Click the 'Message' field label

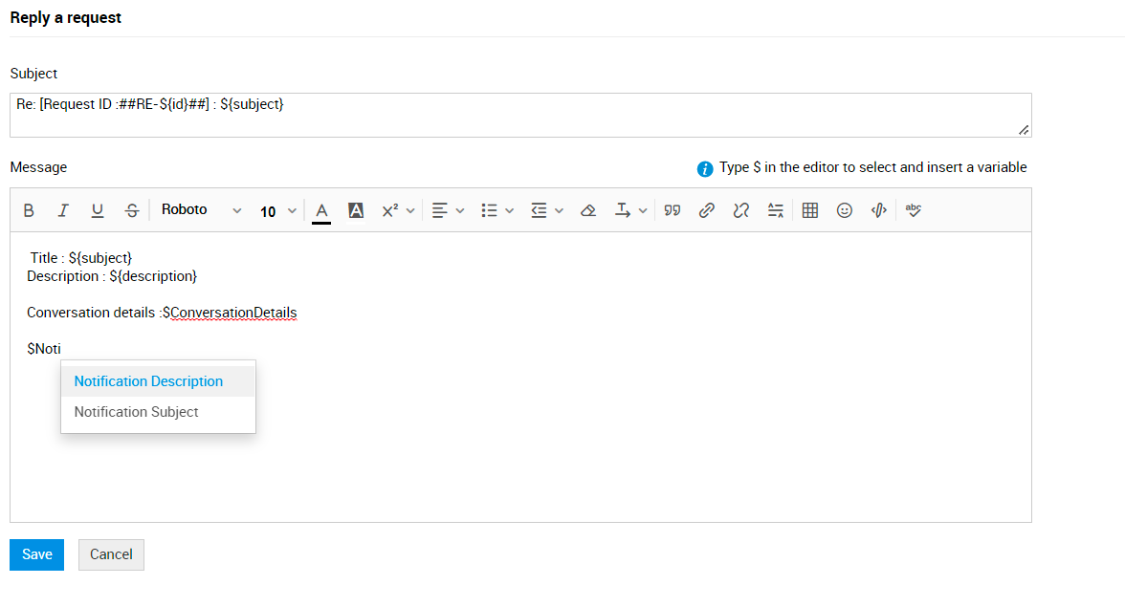38,167
